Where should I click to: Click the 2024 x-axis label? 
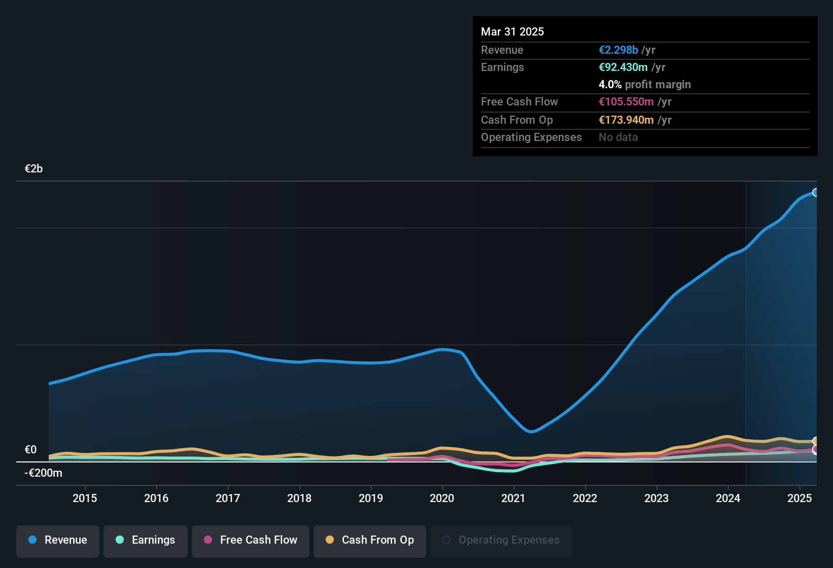coord(728,499)
